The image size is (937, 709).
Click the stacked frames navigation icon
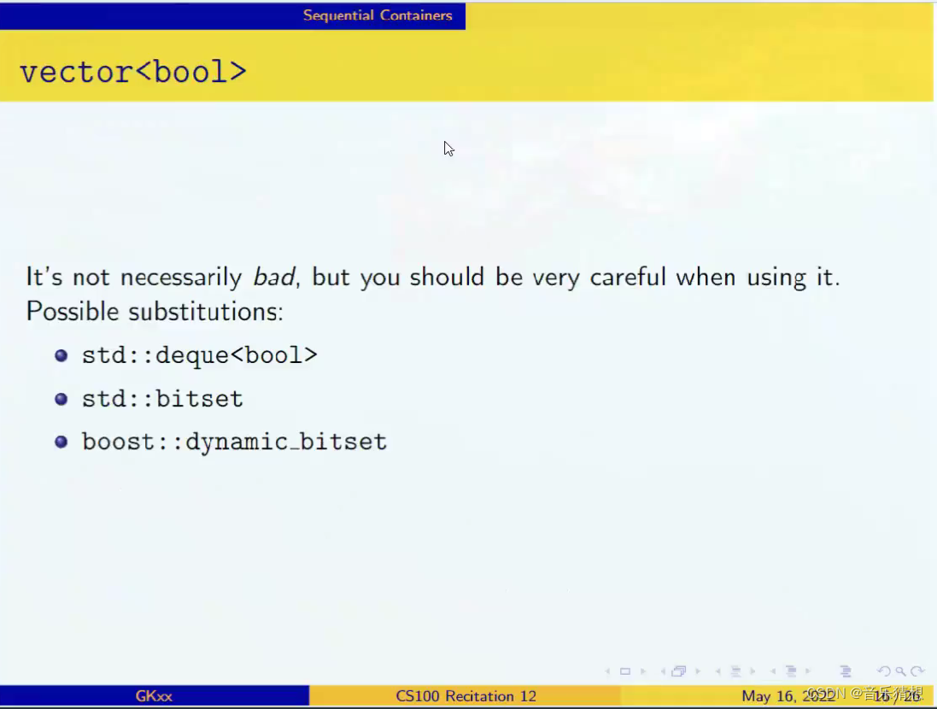point(679,671)
